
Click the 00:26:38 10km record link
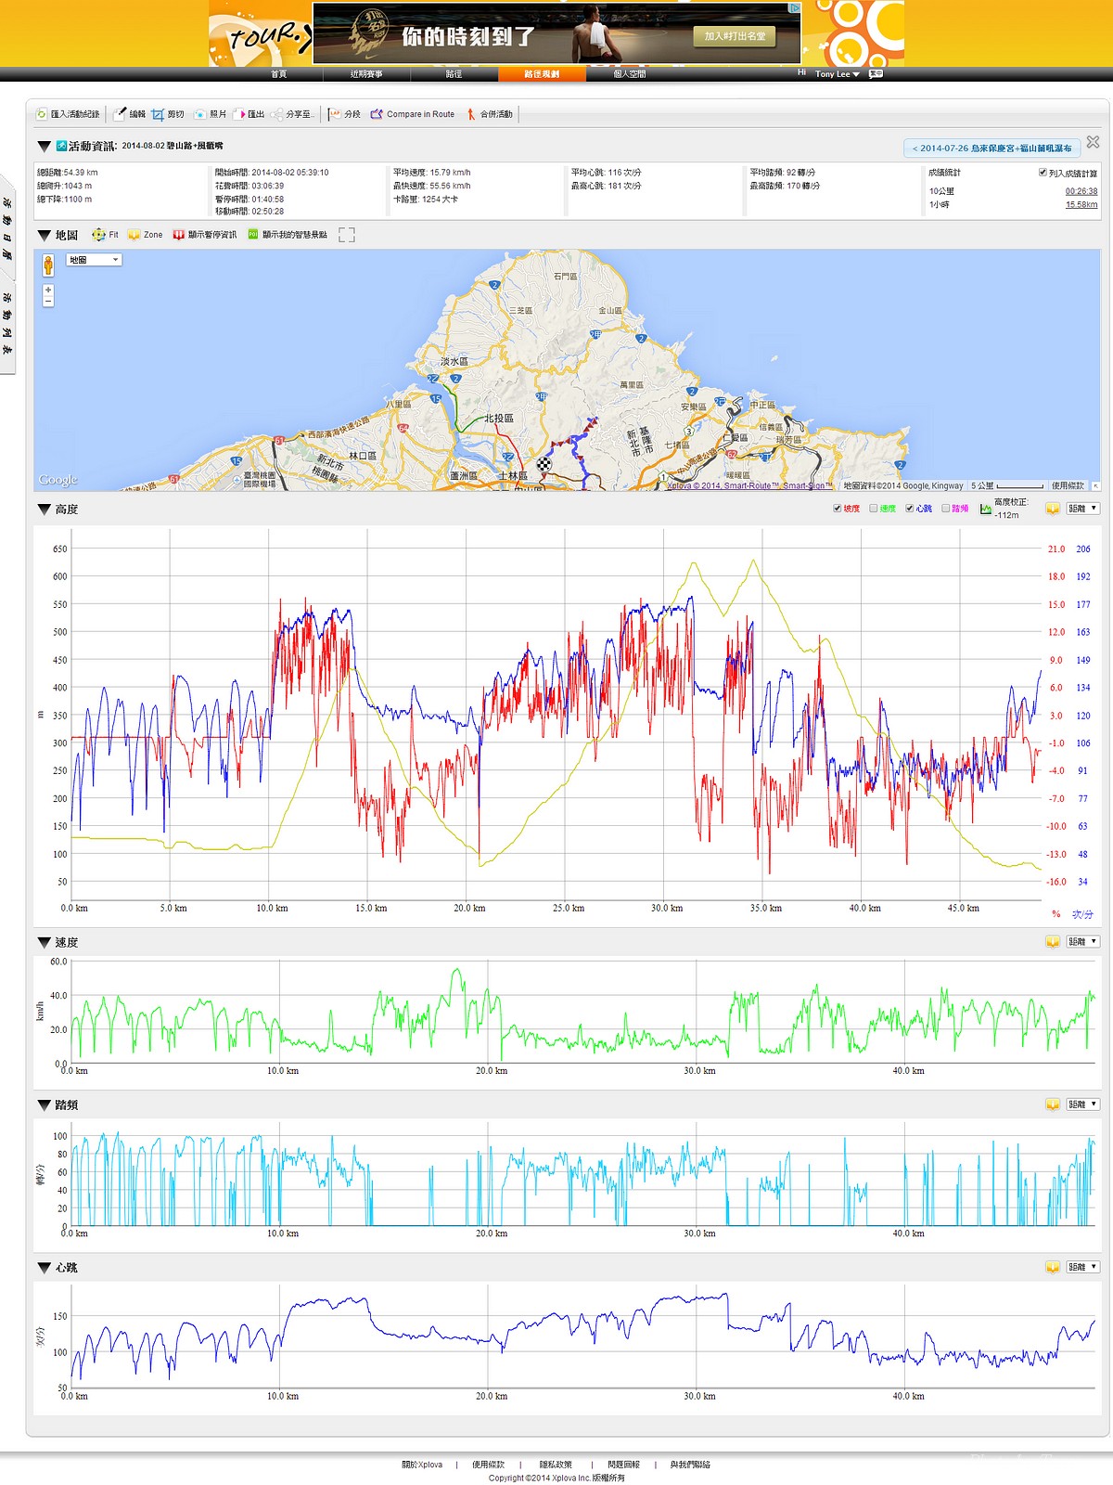pyautogui.click(x=1081, y=191)
